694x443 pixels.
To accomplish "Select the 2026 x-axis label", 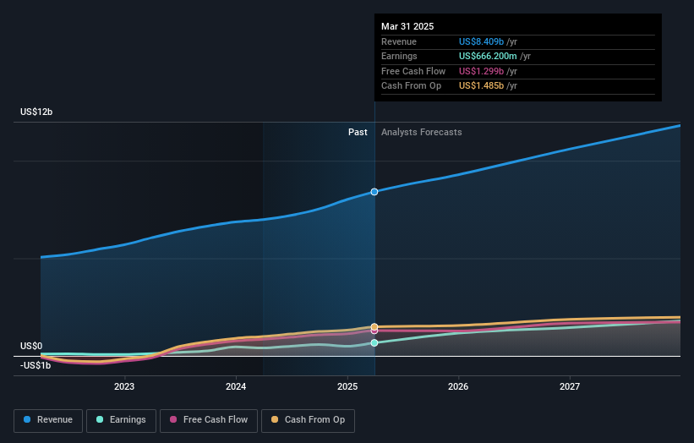I will pyautogui.click(x=458, y=386).
